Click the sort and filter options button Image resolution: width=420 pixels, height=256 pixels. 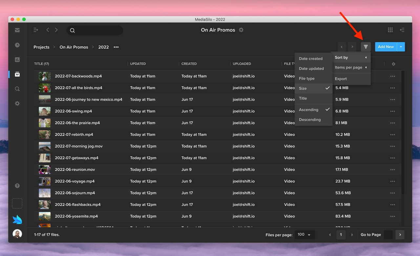[x=366, y=47]
